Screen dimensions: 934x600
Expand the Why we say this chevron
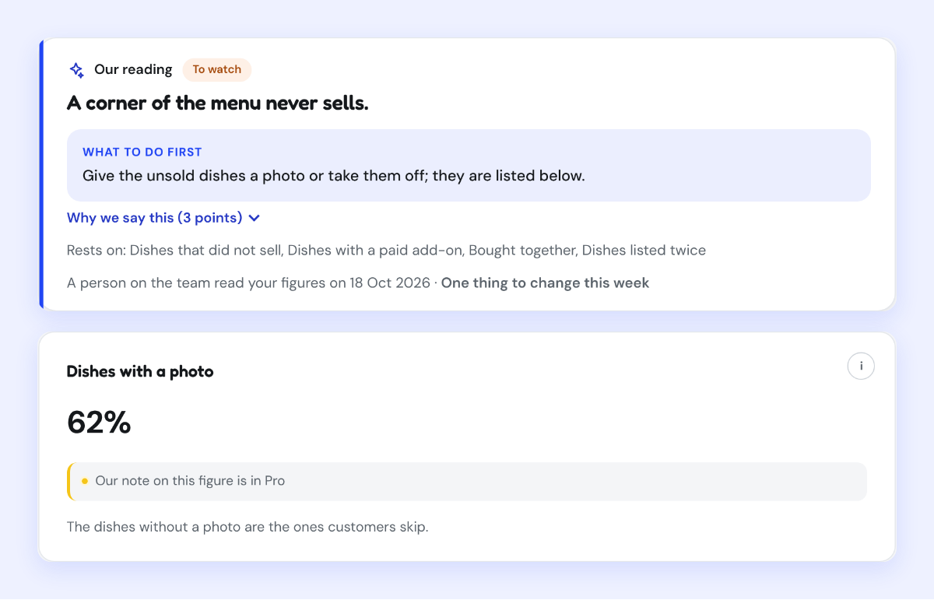pyautogui.click(x=254, y=219)
